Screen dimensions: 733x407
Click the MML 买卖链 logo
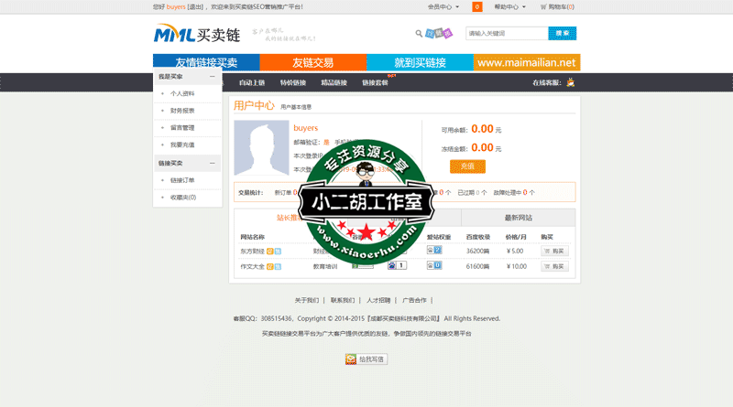click(x=196, y=36)
